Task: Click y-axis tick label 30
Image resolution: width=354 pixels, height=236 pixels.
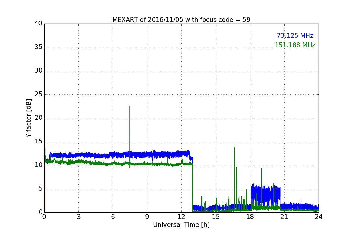Action: pyautogui.click(x=38, y=71)
